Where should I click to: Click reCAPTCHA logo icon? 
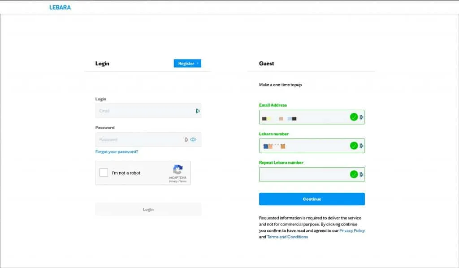[x=178, y=170]
